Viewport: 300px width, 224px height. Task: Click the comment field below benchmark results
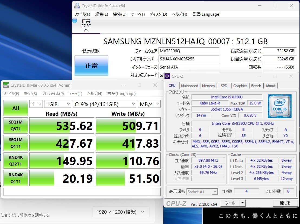pyautogui.click(x=82, y=192)
